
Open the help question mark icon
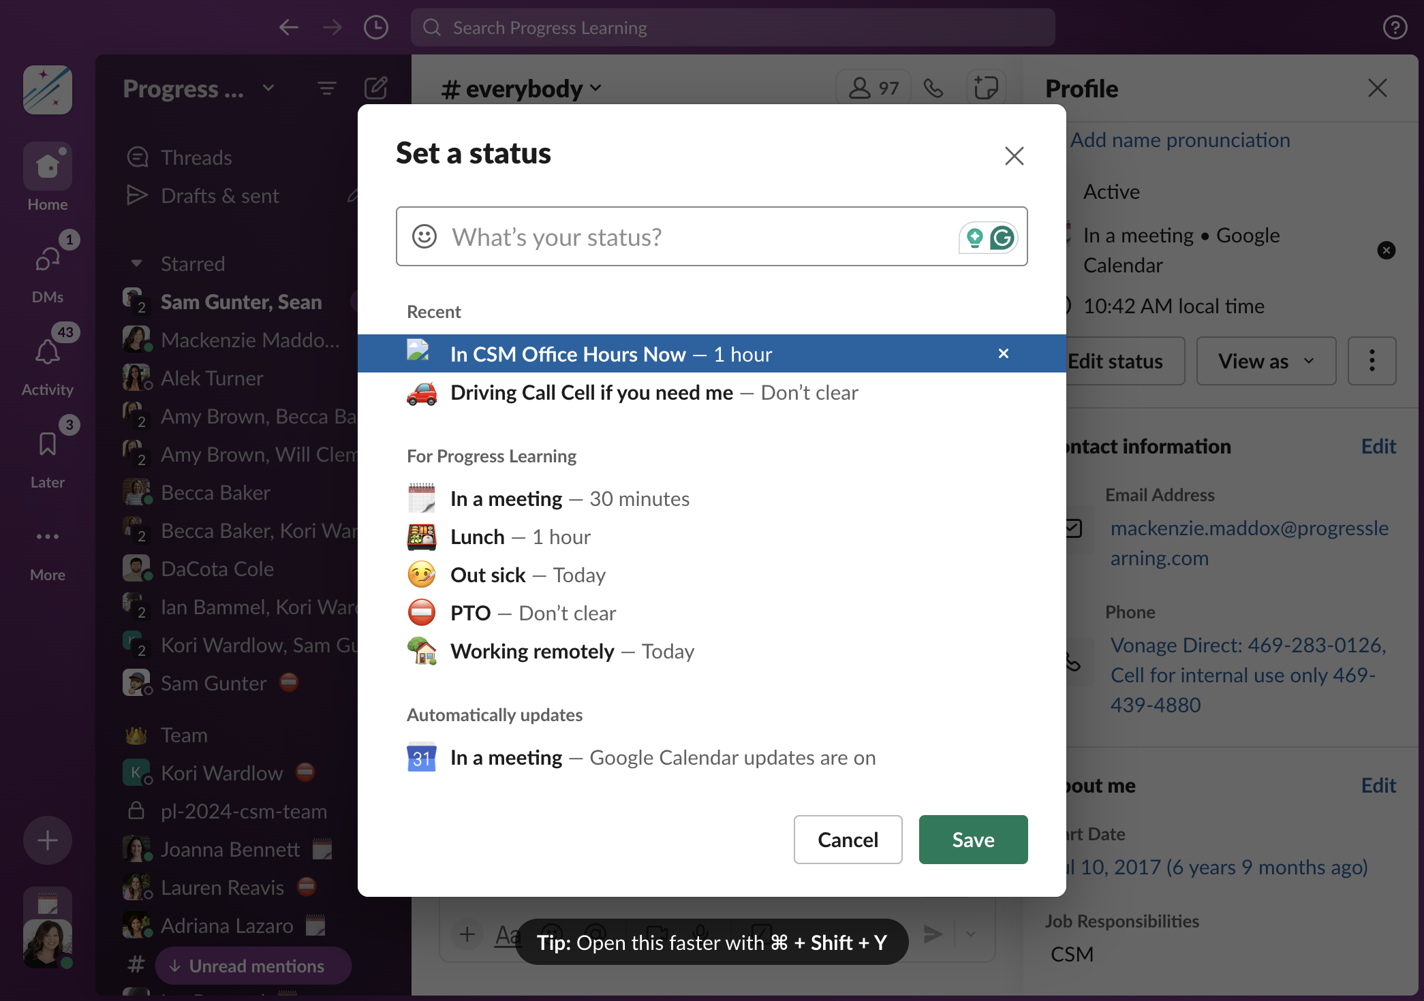click(x=1395, y=27)
